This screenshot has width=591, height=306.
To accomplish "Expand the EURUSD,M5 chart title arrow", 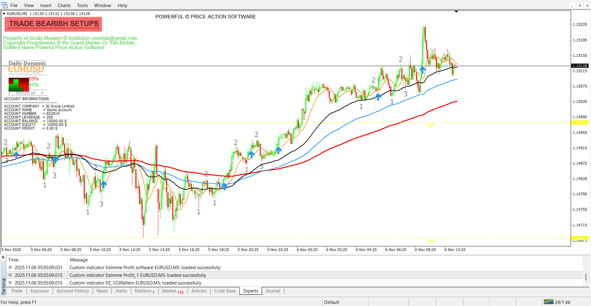I will [4, 14].
